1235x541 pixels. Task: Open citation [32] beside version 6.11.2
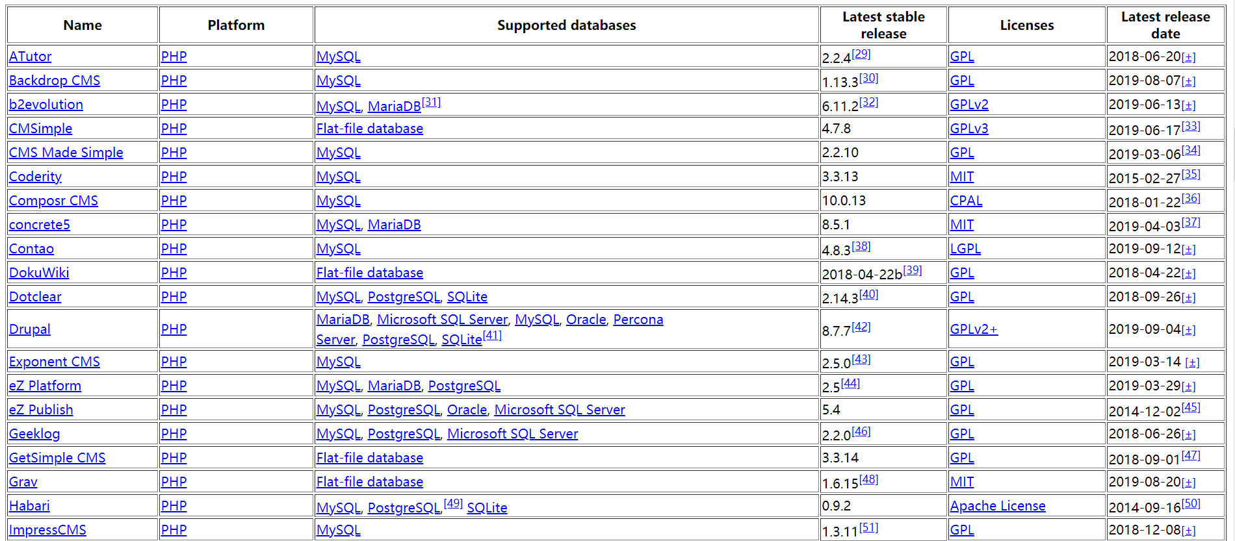pos(868,102)
